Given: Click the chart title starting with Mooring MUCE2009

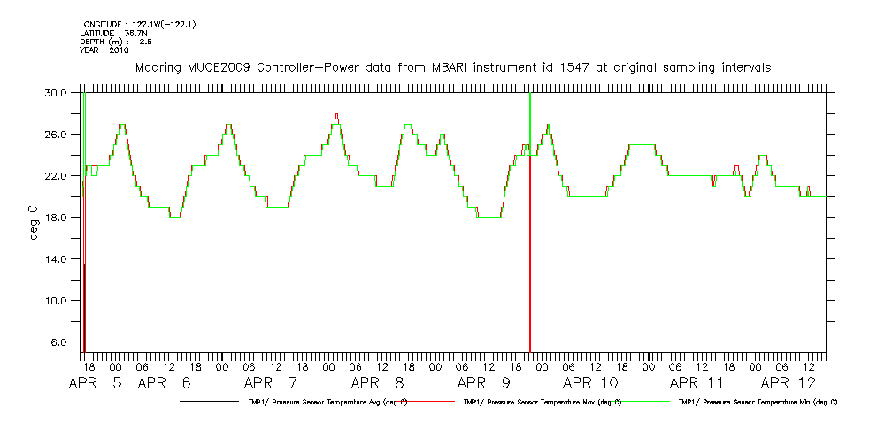Looking at the screenshot, I should coord(452,67).
